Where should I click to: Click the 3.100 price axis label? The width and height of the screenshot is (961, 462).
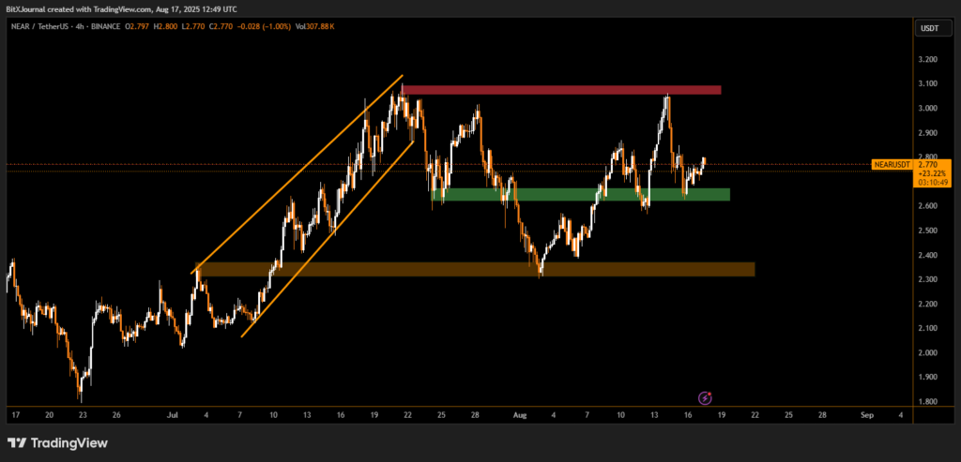tap(926, 84)
